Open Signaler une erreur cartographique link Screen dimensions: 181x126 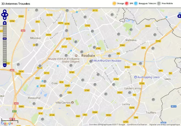(x=165, y=125)
